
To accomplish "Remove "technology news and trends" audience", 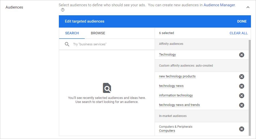I will (241, 105).
